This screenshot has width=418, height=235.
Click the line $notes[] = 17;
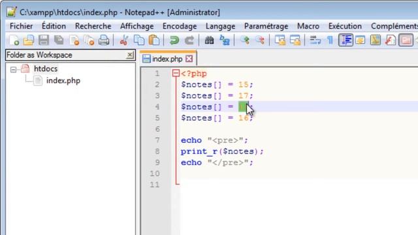[217, 96]
